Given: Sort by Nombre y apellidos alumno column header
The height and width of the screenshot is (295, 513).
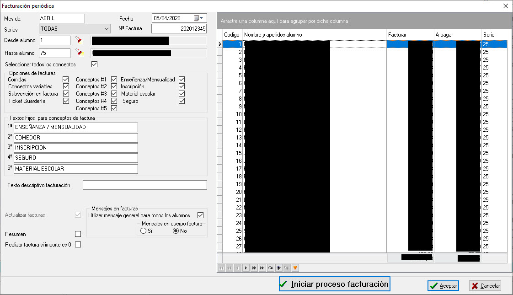Looking at the screenshot, I should (x=315, y=35).
